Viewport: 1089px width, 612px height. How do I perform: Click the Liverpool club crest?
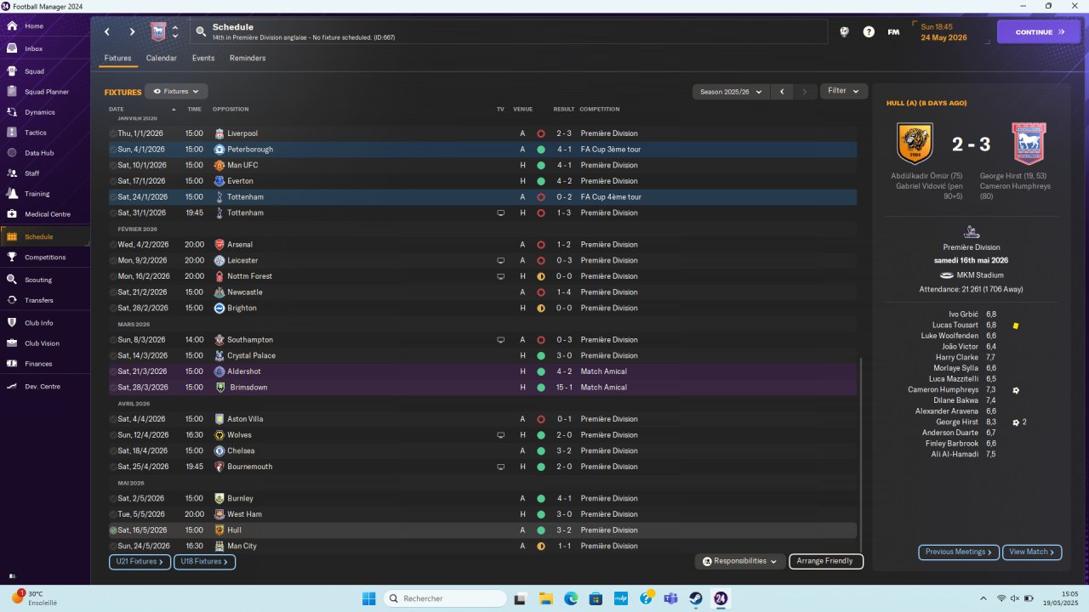(x=220, y=133)
